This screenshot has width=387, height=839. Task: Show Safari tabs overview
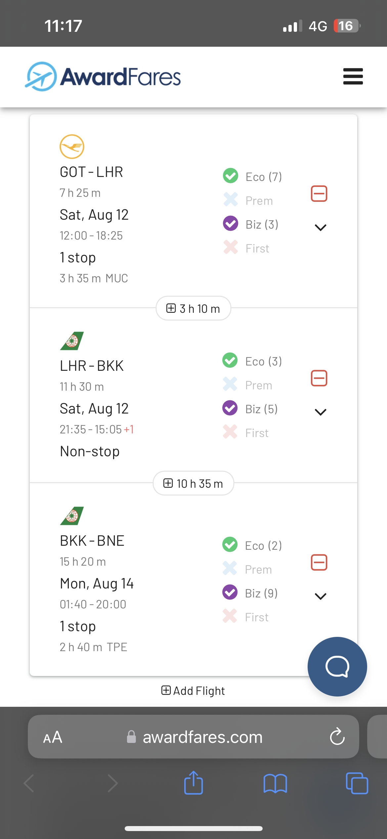[x=357, y=783]
